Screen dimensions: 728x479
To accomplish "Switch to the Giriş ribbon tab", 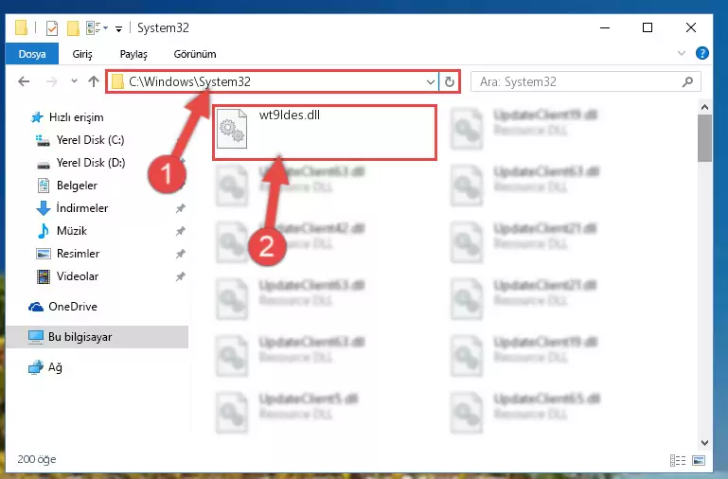I will (82, 54).
